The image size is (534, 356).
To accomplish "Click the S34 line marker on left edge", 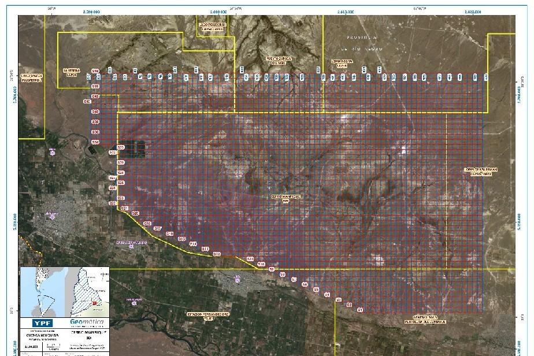I will (x=95, y=142).
